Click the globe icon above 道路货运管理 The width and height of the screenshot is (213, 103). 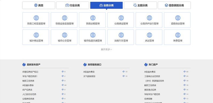pyautogui.click(x=178, y=18)
